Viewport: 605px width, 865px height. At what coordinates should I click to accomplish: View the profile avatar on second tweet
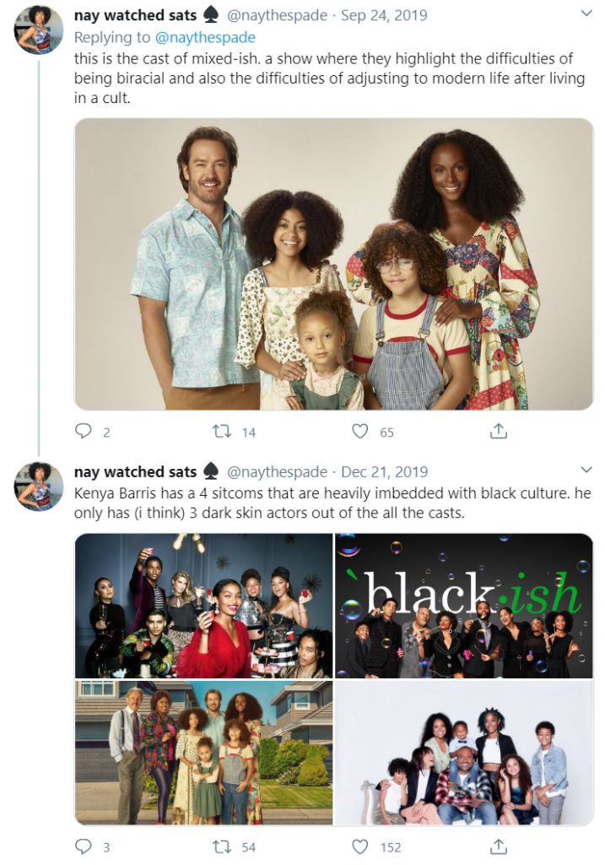(38, 487)
